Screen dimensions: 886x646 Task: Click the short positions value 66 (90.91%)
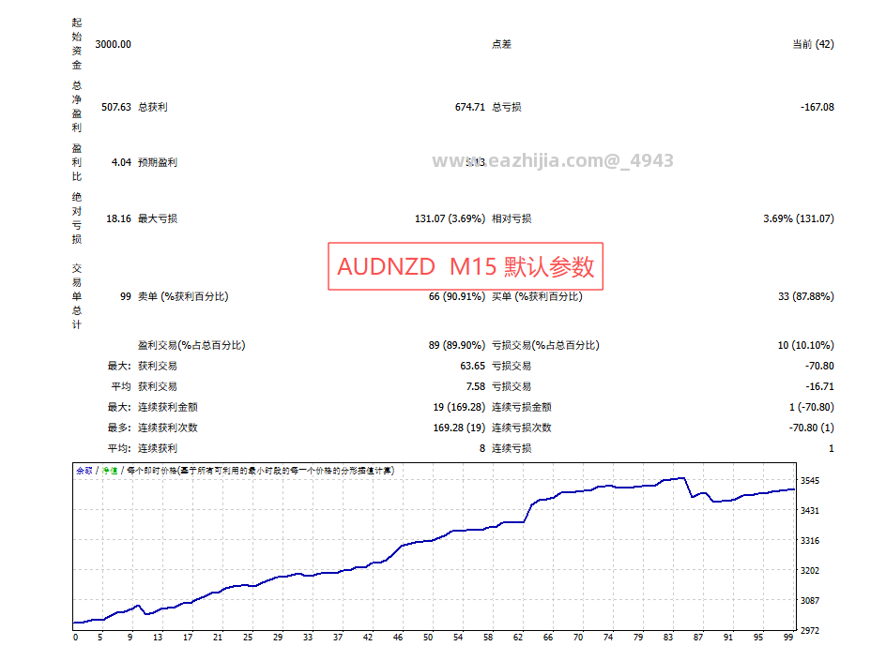point(456,296)
